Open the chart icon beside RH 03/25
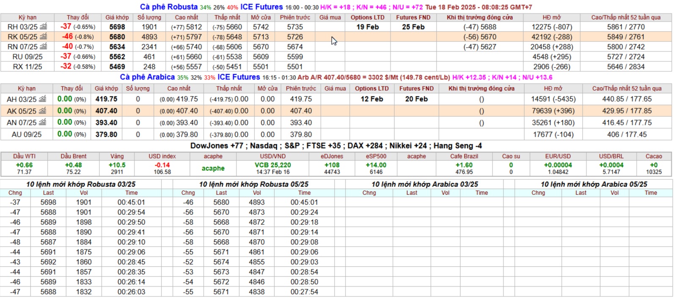Image resolution: width=674 pixels, height=298 pixels. tap(43, 27)
